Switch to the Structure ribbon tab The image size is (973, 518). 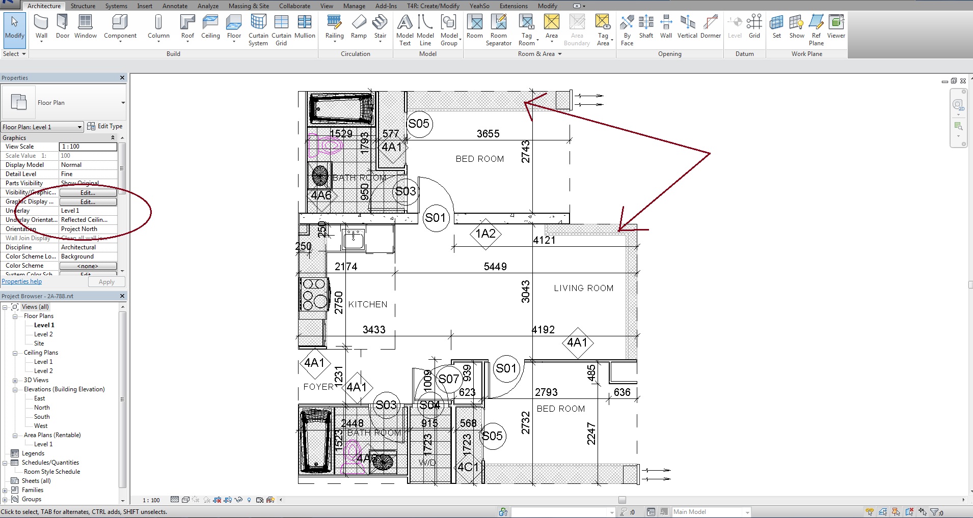(x=83, y=6)
